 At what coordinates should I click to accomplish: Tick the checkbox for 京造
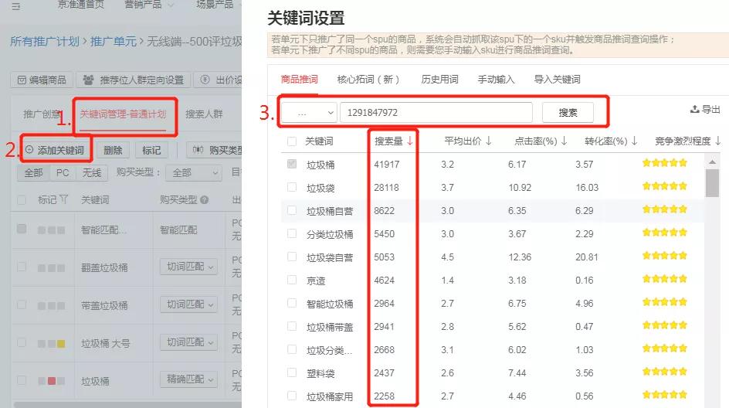pyautogui.click(x=292, y=280)
